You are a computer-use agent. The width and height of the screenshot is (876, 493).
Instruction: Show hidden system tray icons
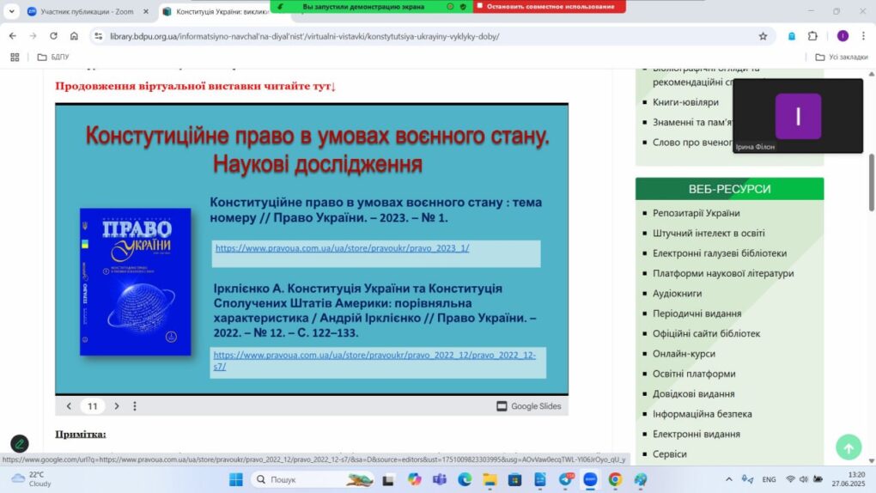[x=728, y=479]
